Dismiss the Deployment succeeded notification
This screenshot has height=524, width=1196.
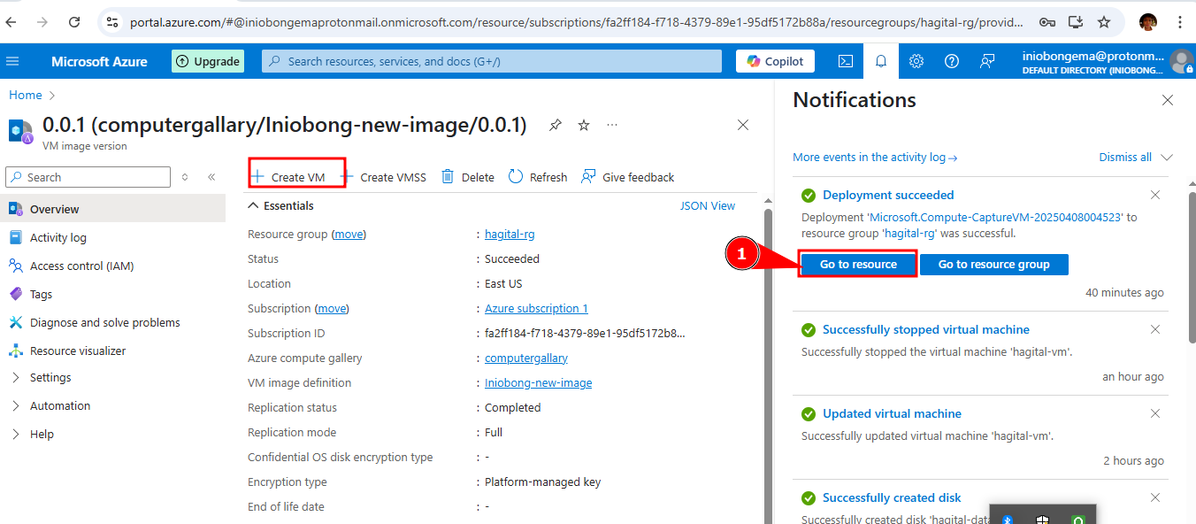click(x=1155, y=195)
